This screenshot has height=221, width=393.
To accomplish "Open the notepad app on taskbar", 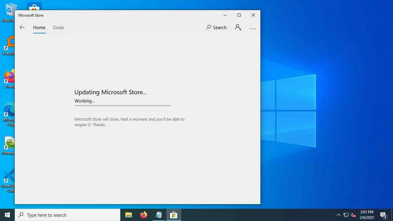I will 159,215.
